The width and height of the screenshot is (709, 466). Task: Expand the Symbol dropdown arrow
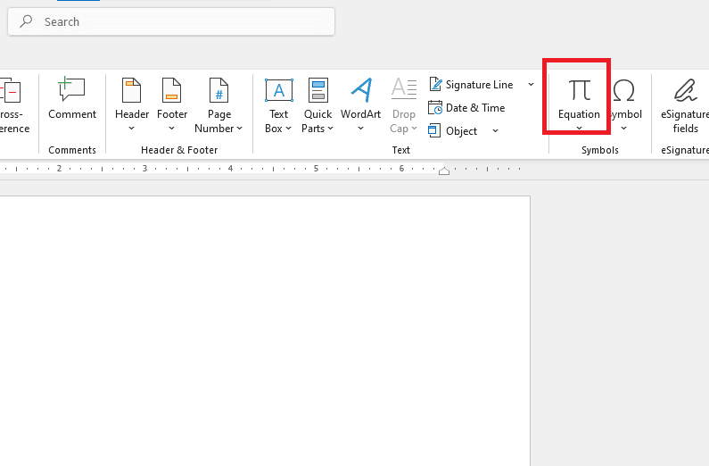click(x=624, y=129)
